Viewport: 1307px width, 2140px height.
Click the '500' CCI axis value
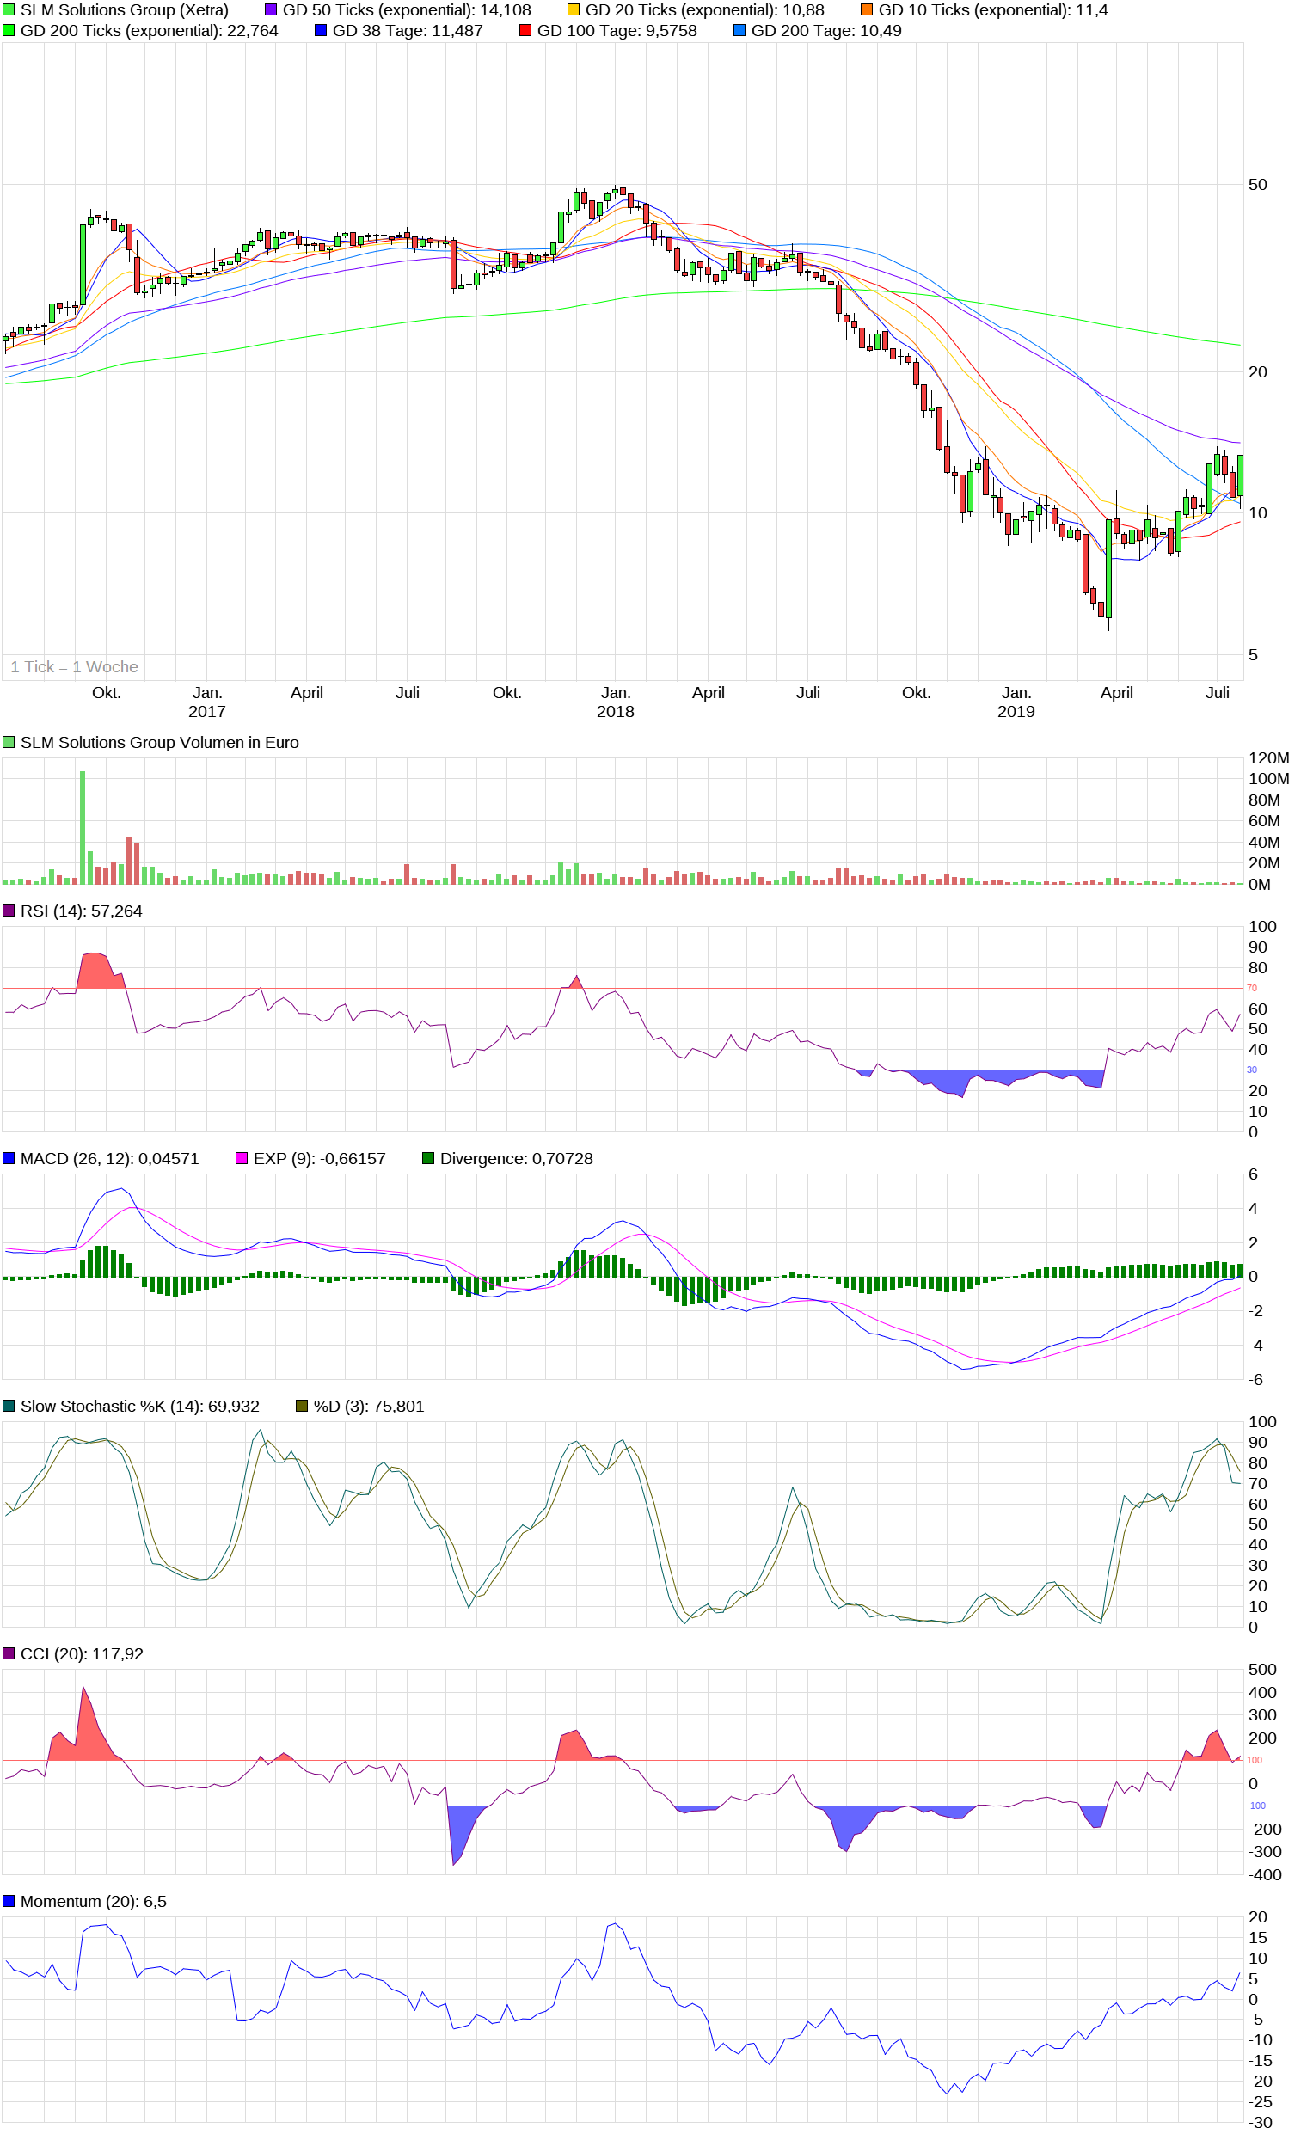tap(1262, 1670)
